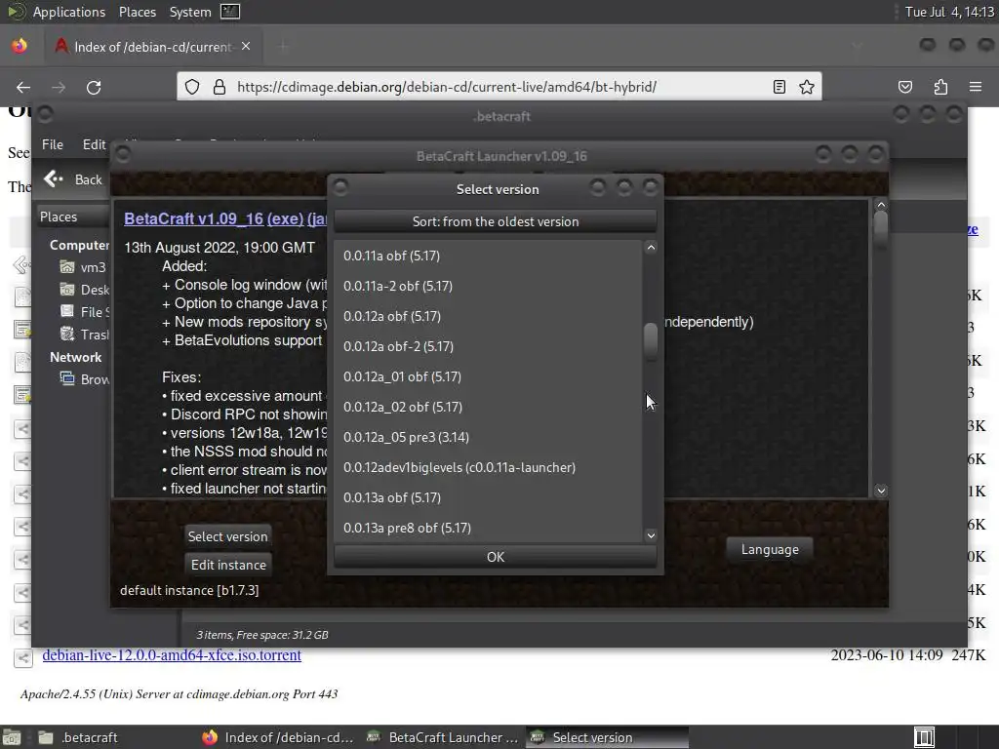Open Trash in file manager sidebar
This screenshot has width=999, height=749.
tap(84, 335)
